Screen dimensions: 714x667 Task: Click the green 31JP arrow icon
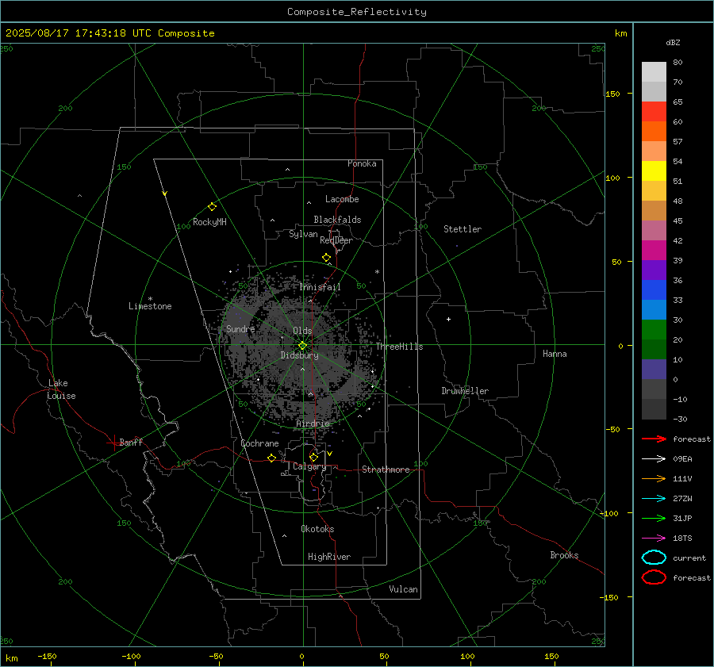654,518
